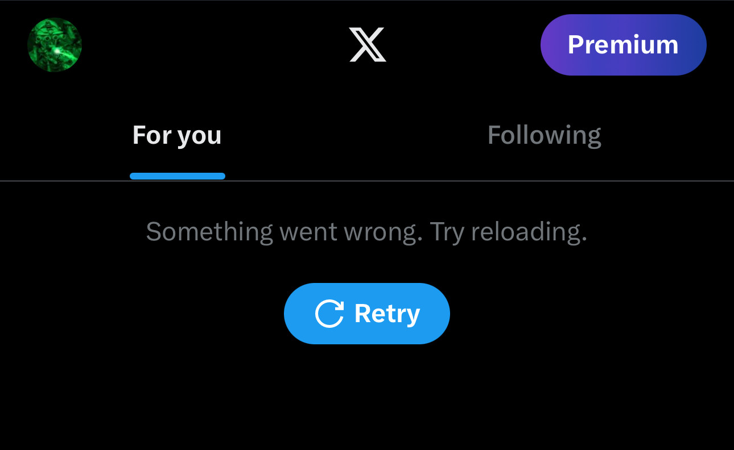734x450 pixels.
Task: Show the Following timeline
Action: pyautogui.click(x=544, y=135)
